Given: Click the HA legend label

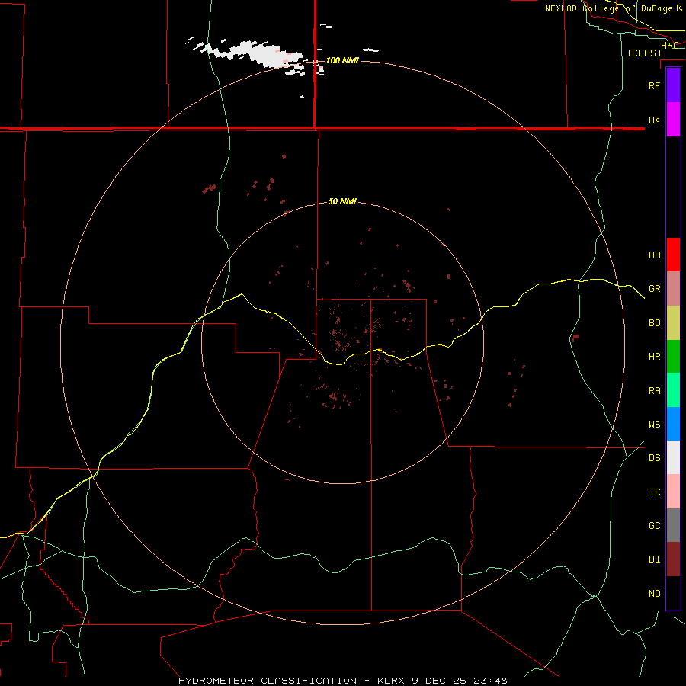Looking at the screenshot, I should click(654, 255).
